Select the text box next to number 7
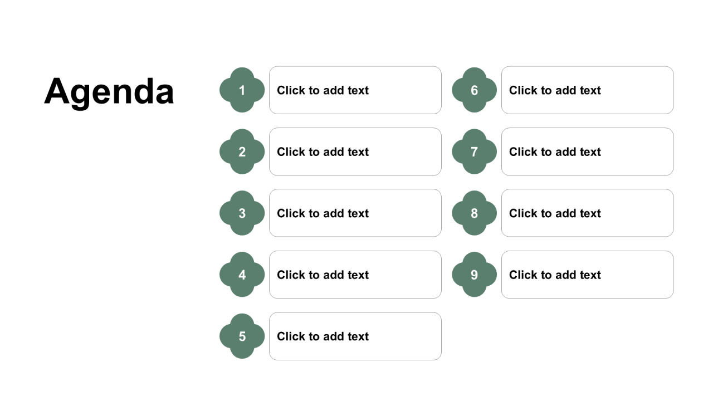The image size is (713, 401). click(x=588, y=151)
